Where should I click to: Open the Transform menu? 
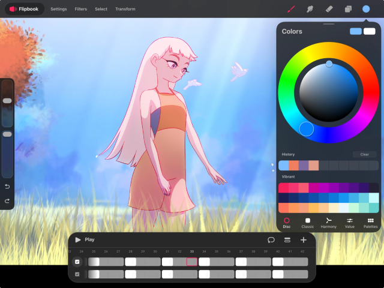(x=125, y=9)
